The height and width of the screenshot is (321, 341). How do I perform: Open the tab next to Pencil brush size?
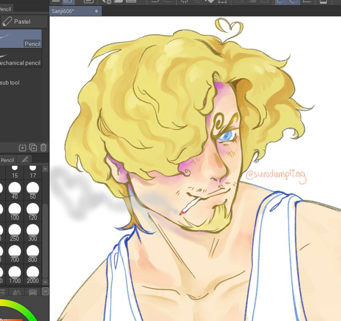[25, 159]
